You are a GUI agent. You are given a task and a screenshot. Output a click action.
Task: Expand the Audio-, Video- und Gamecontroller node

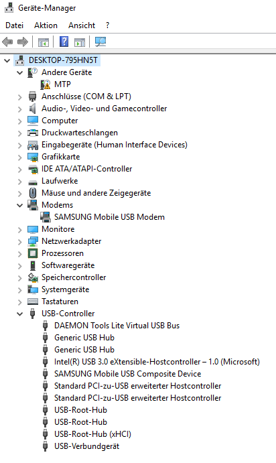(x=20, y=109)
